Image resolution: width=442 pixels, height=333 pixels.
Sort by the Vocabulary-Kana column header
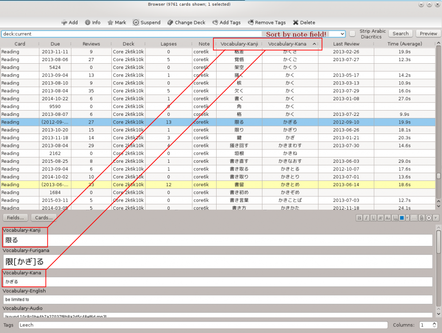point(288,44)
